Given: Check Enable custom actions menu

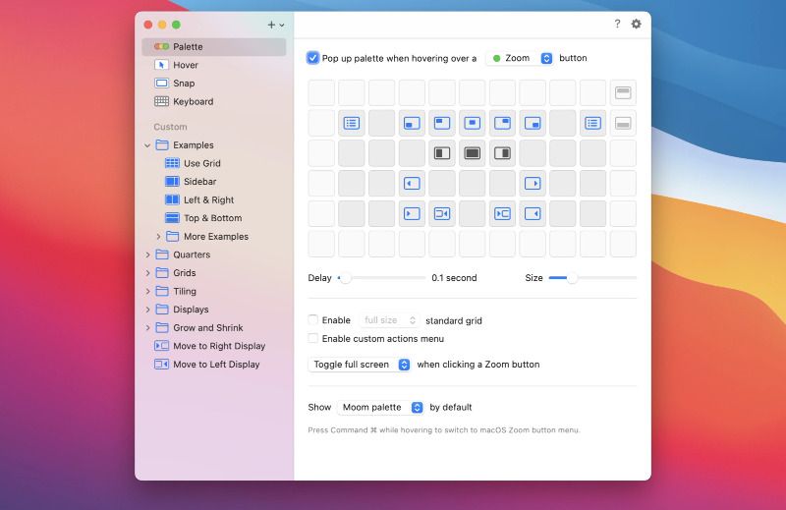Looking at the screenshot, I should 313,338.
